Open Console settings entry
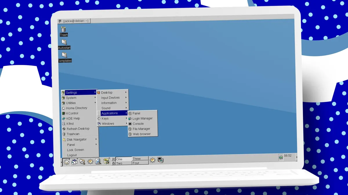 click(x=143, y=124)
